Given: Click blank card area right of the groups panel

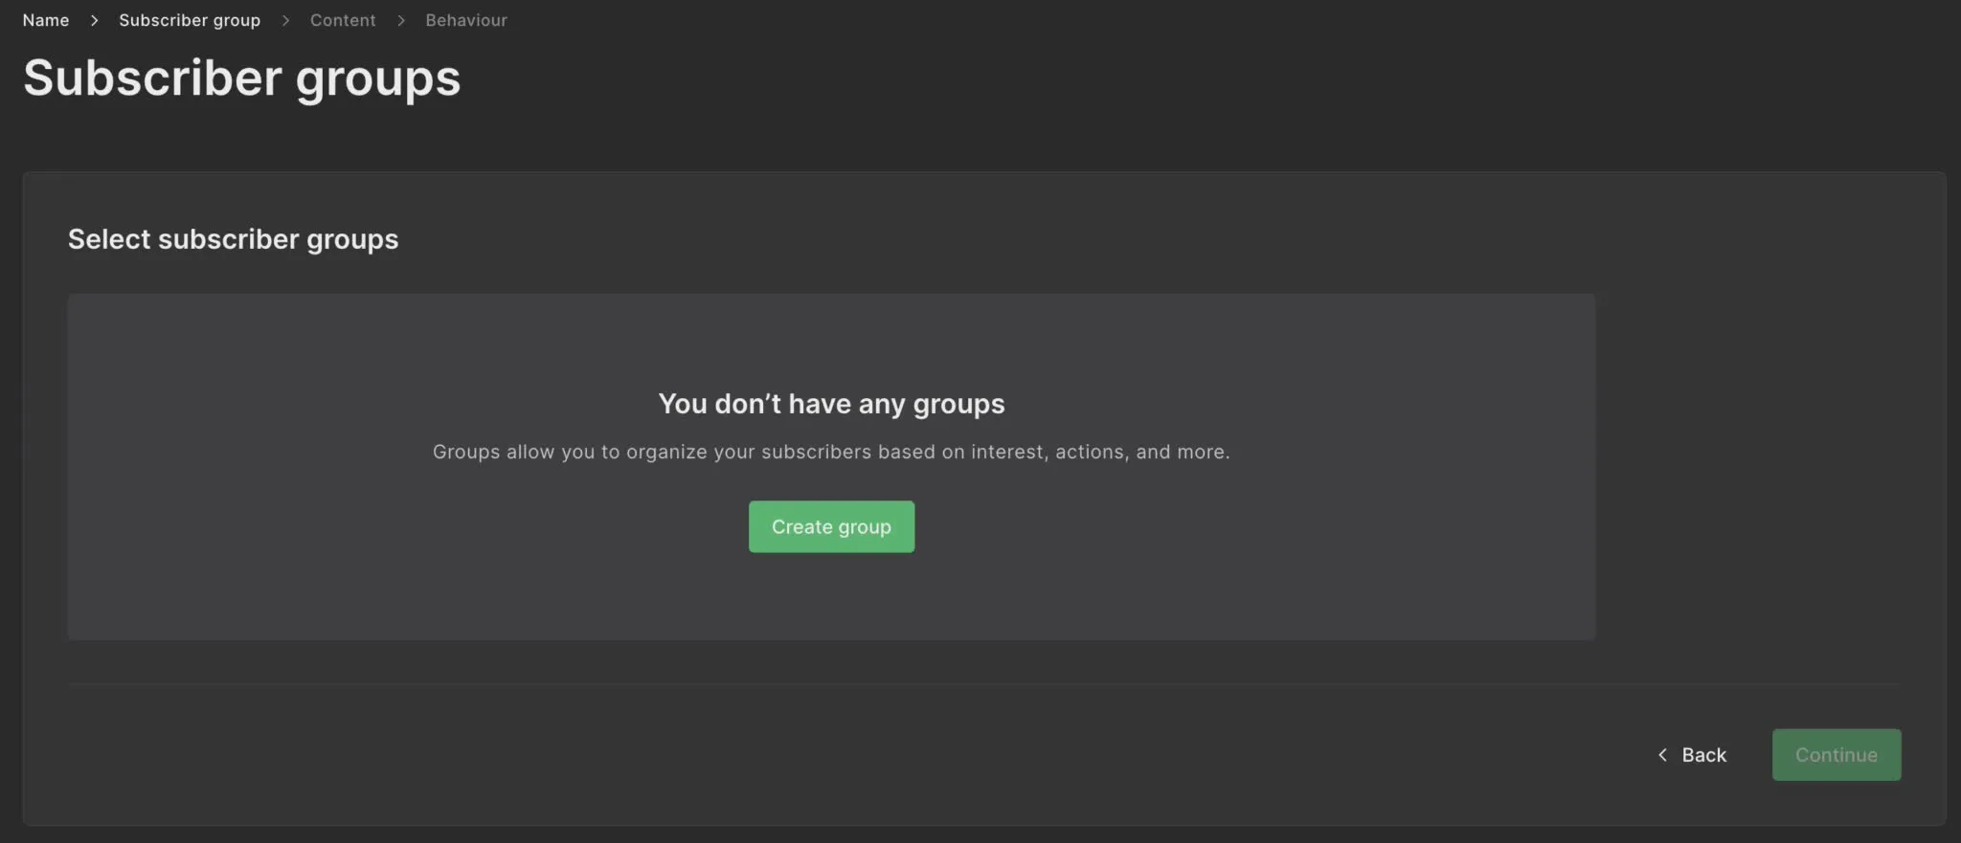Looking at the screenshot, I should [x=1762, y=459].
